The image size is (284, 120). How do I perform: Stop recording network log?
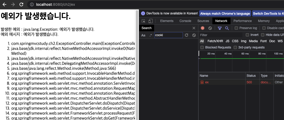[203, 28]
